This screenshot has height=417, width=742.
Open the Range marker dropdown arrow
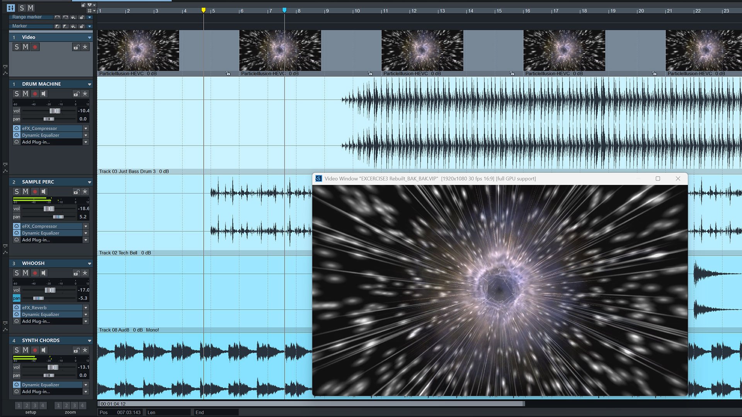[x=90, y=17]
